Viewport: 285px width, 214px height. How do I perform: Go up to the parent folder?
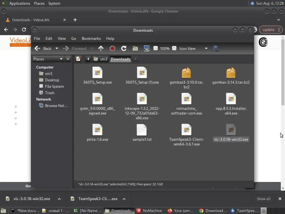coord(101,48)
